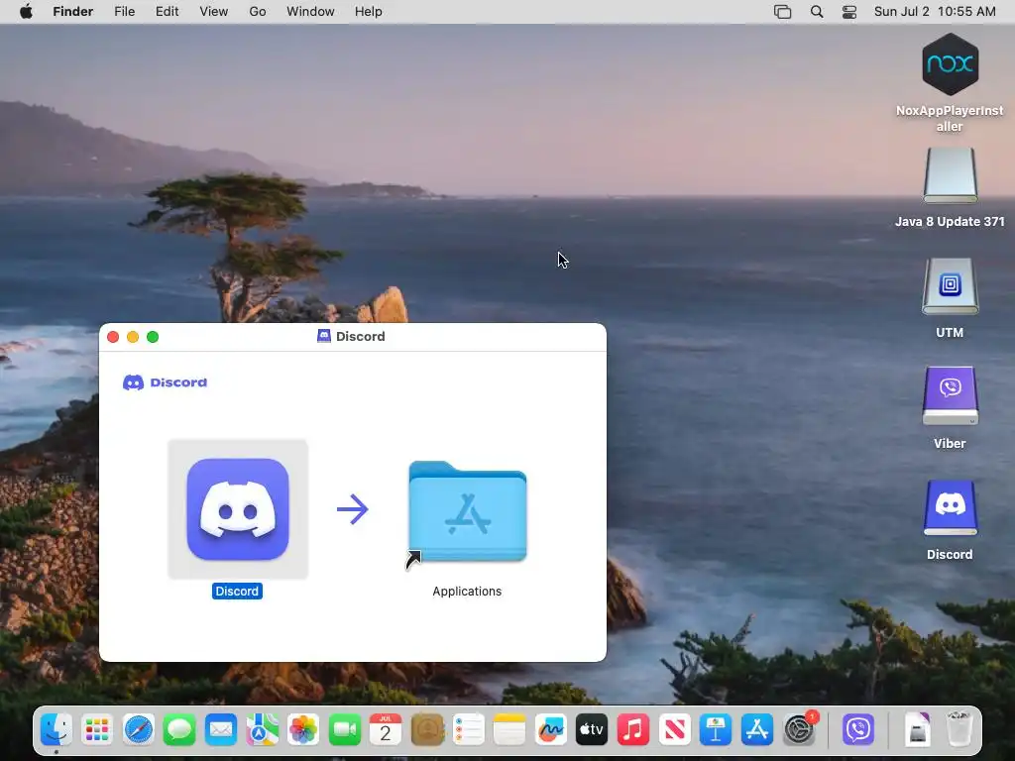Select the Java 8 Update 371 disk

coord(950,175)
